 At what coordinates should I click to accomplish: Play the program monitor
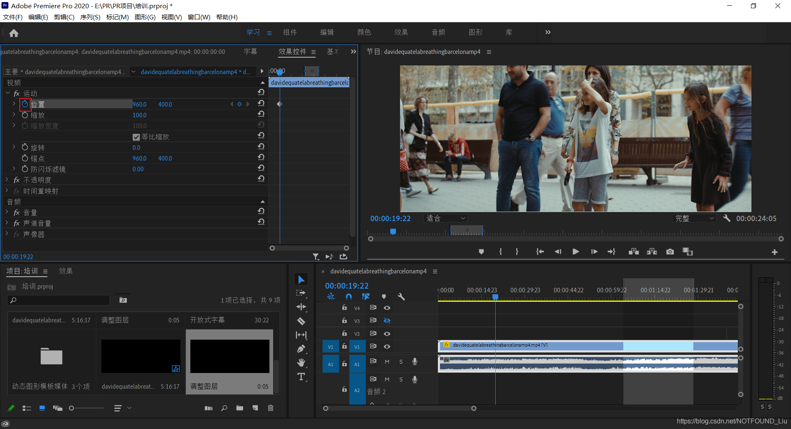tap(576, 252)
